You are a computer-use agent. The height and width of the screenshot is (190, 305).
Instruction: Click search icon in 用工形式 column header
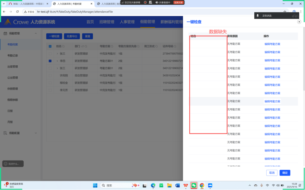156,46
